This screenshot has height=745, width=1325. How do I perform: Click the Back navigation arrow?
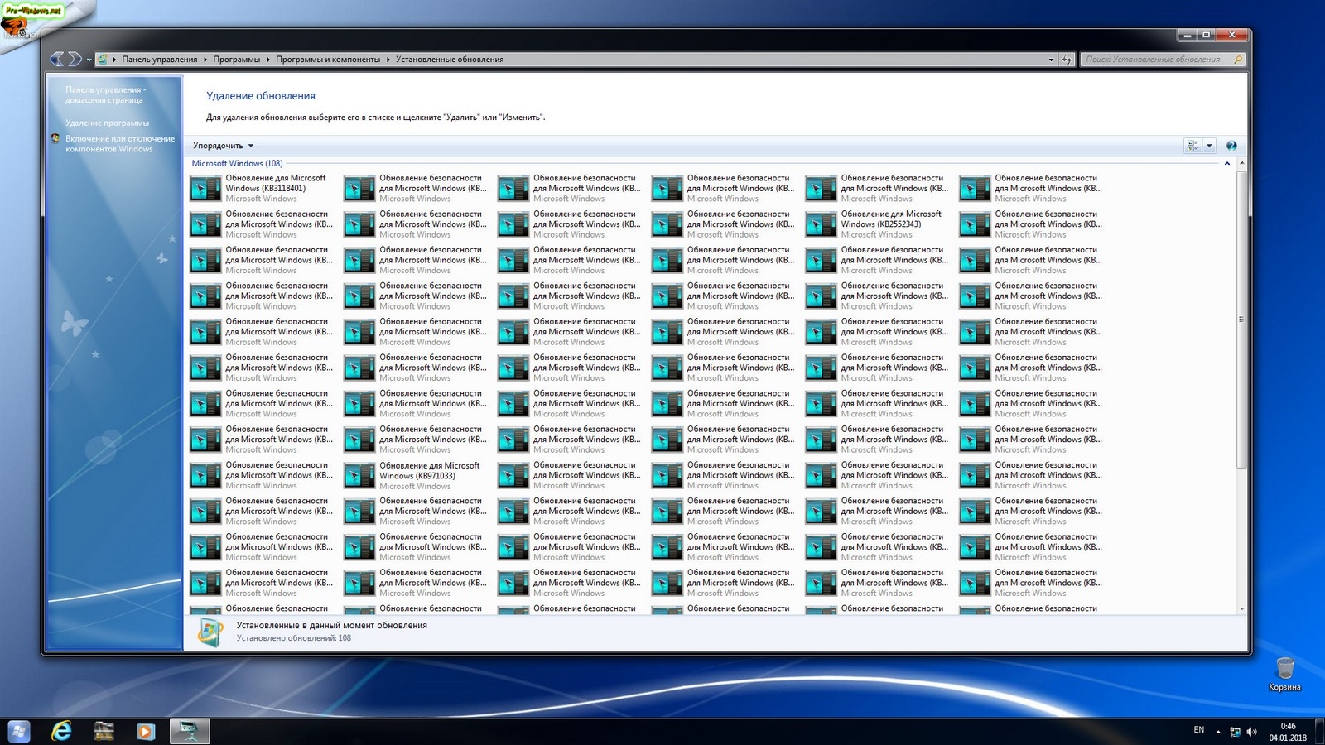coord(56,59)
